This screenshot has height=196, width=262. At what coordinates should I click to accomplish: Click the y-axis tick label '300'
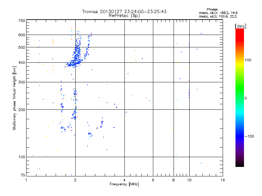(x=22, y=82)
